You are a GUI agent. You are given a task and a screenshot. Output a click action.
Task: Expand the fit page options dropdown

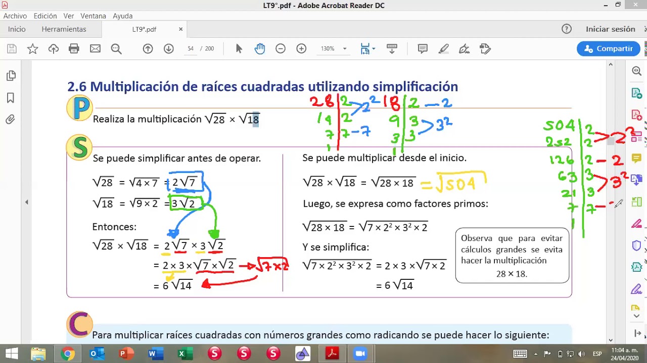pos(374,49)
